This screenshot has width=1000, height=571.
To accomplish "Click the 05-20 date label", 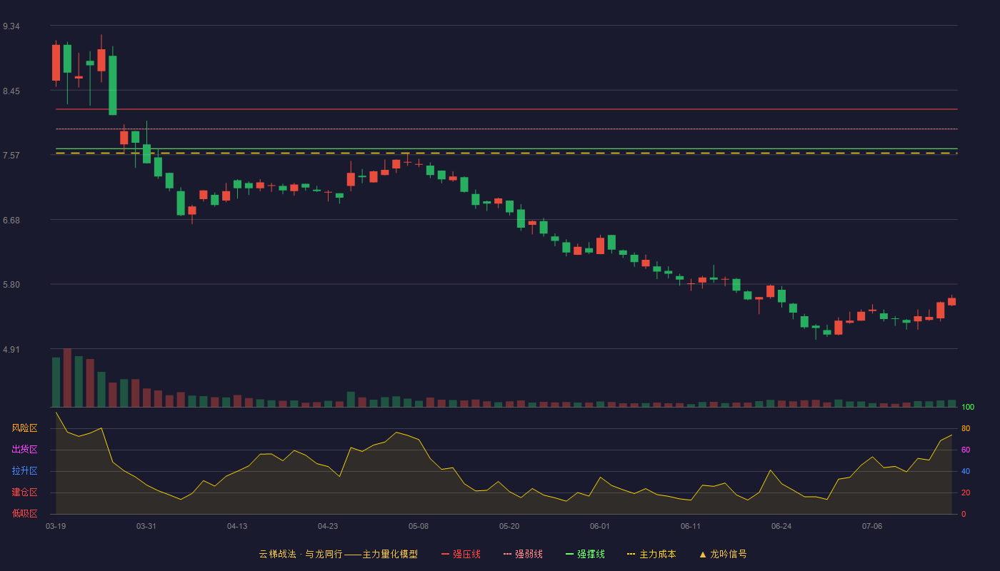I will click(509, 526).
